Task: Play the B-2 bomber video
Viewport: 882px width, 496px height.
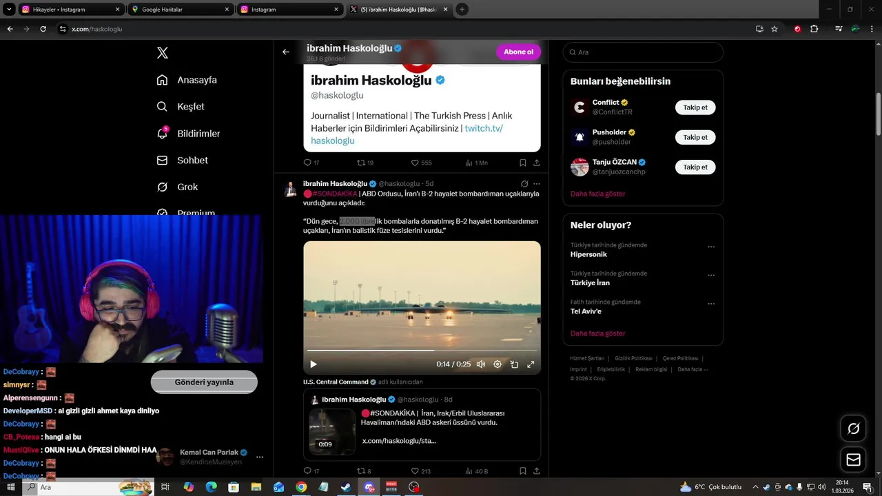Action: (314, 364)
